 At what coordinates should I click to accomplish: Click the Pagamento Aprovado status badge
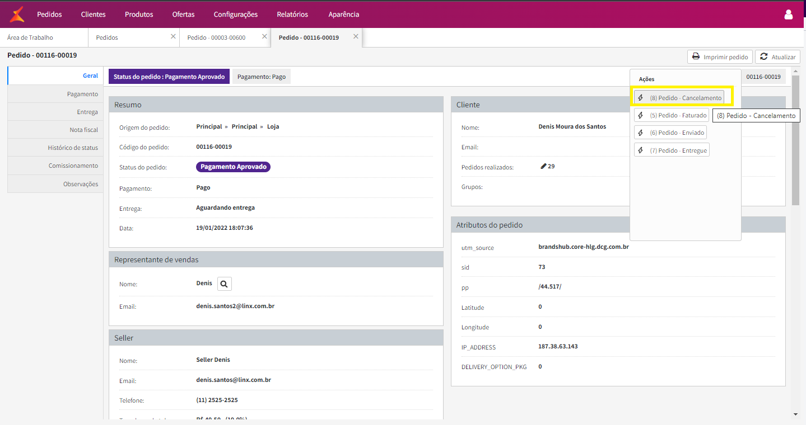coord(233,167)
